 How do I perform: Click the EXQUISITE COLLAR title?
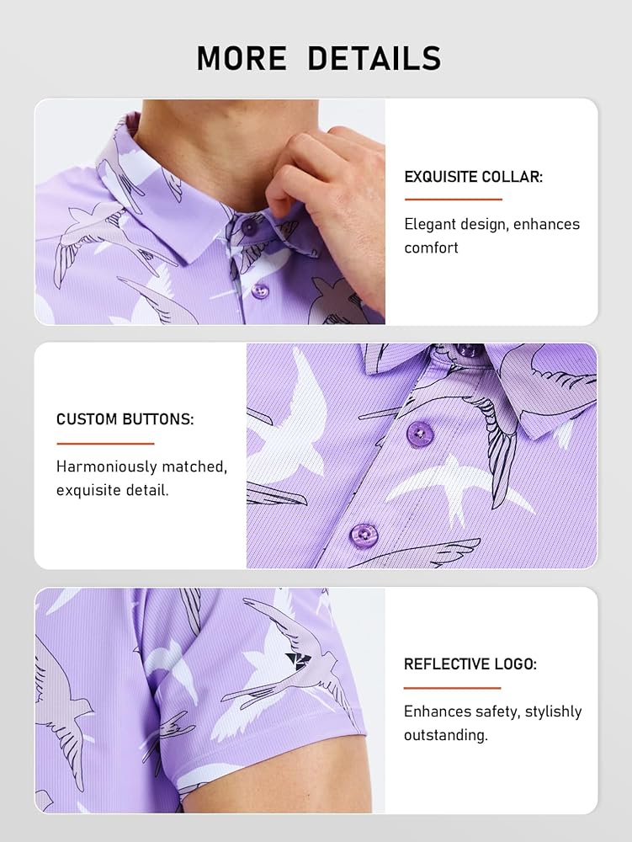point(473,177)
